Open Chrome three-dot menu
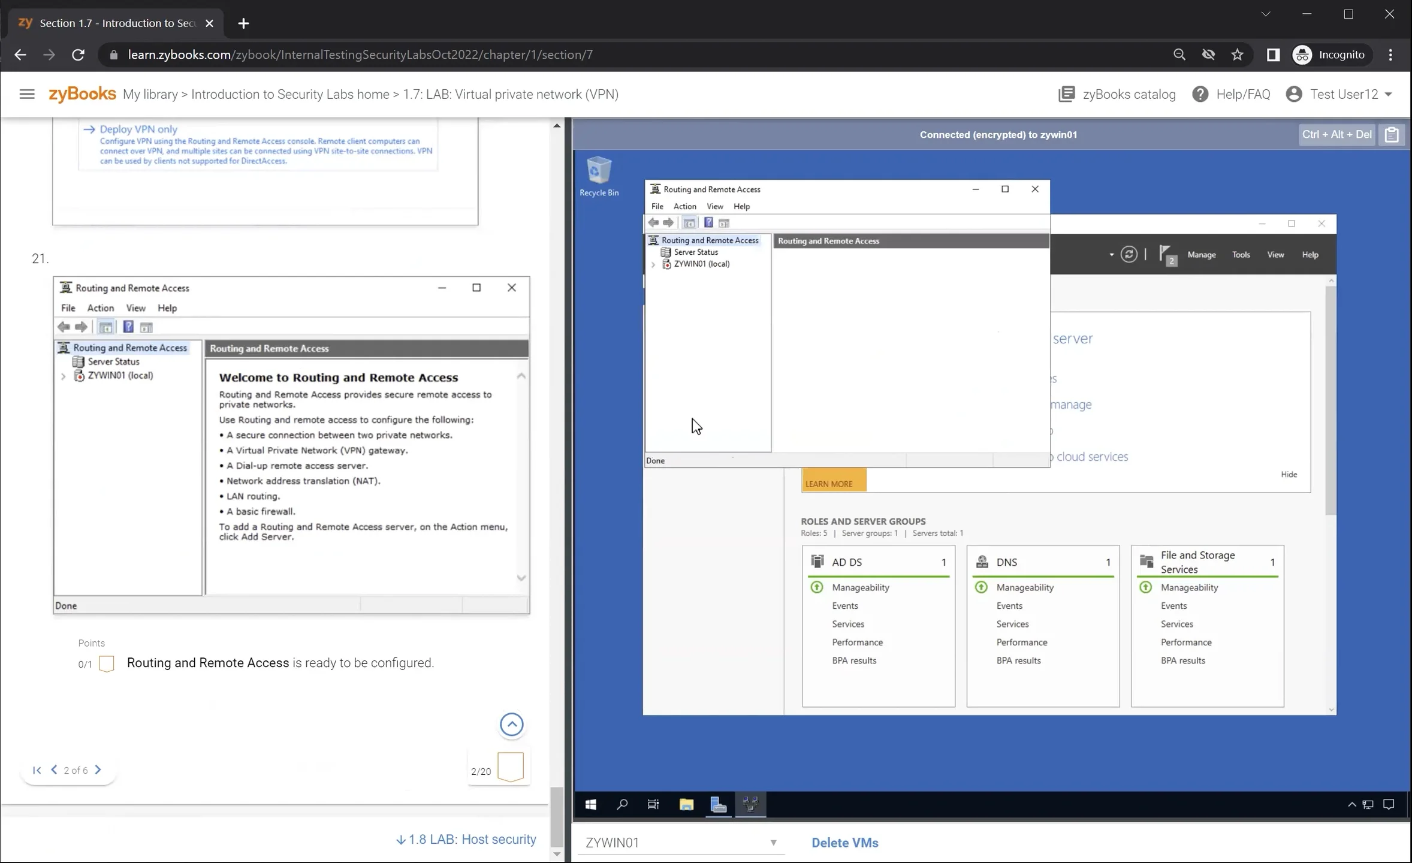 tap(1390, 55)
